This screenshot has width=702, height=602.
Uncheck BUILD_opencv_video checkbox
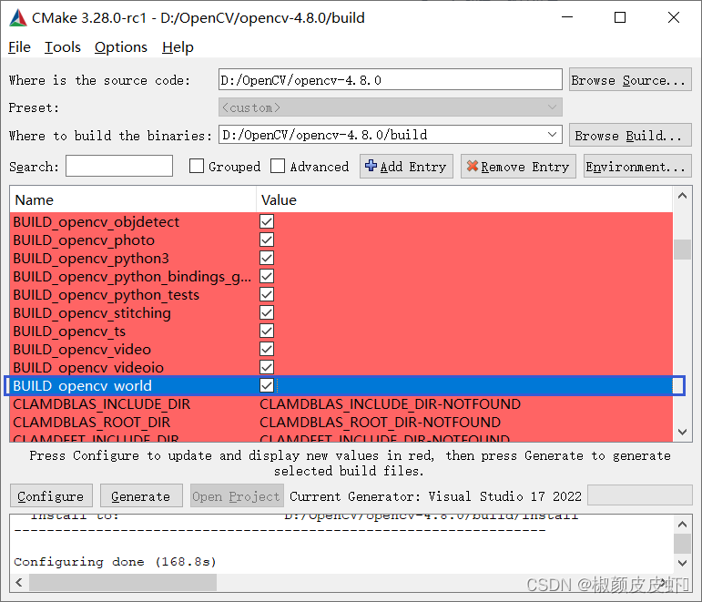pos(267,350)
